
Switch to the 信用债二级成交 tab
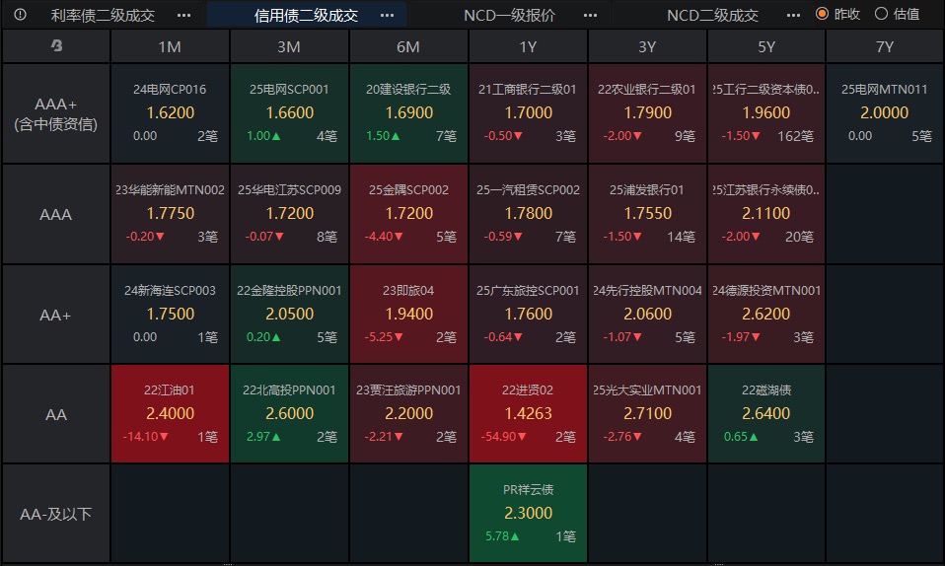pyautogui.click(x=306, y=15)
